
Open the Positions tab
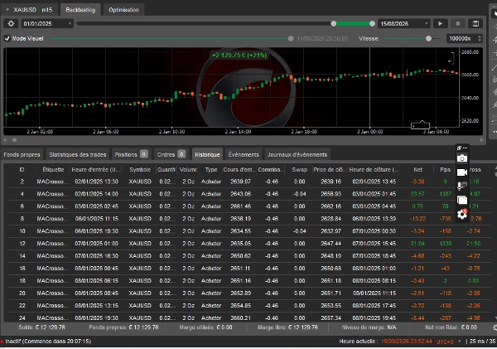131,154
